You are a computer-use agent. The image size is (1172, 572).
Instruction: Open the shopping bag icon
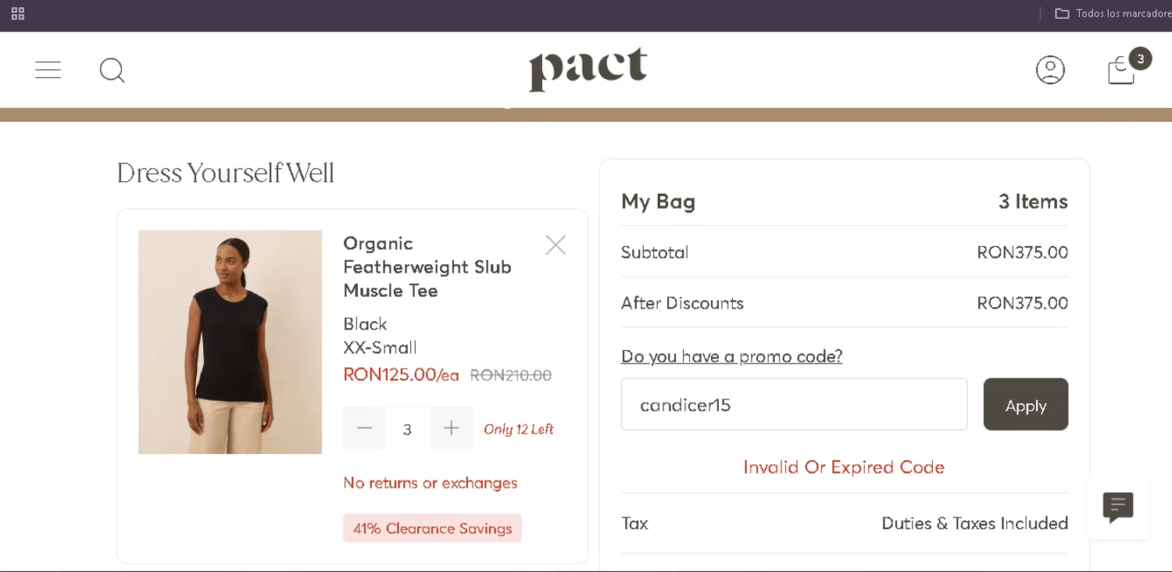[1120, 72]
